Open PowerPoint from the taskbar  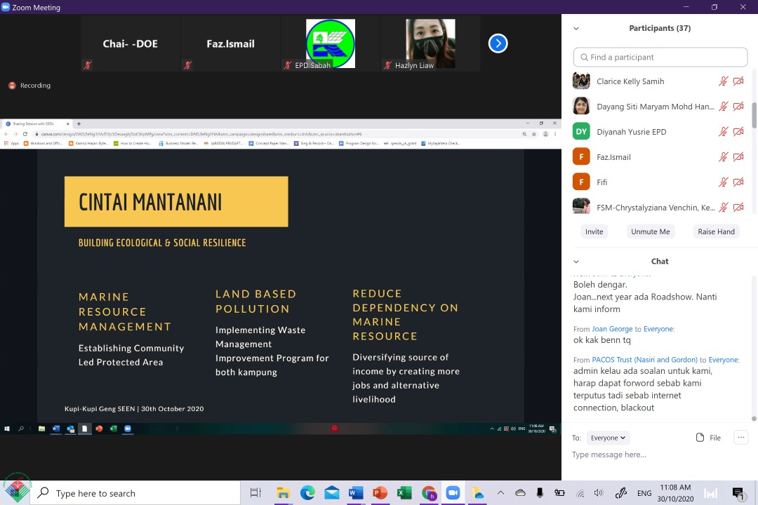coord(380,493)
